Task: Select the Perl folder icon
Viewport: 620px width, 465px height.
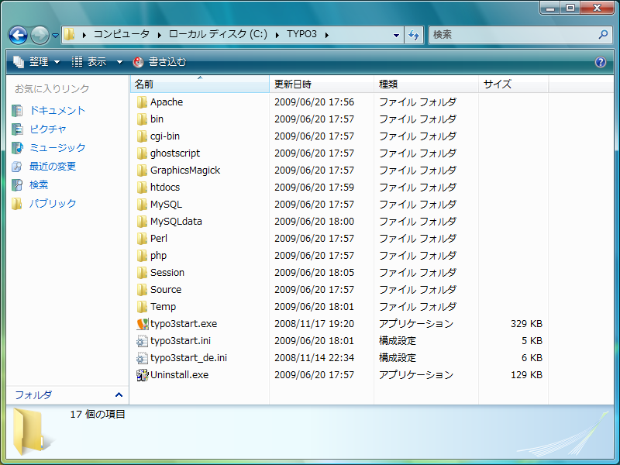Action: point(142,238)
